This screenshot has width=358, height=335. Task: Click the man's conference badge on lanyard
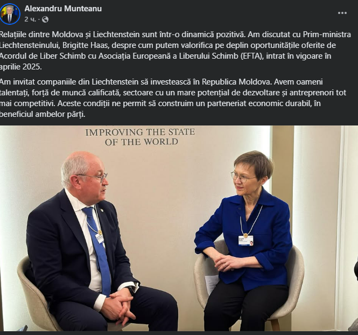pyautogui.click(x=100, y=238)
